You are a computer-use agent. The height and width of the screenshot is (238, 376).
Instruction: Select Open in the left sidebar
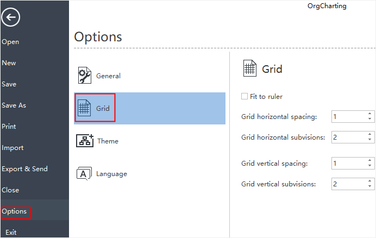10,42
